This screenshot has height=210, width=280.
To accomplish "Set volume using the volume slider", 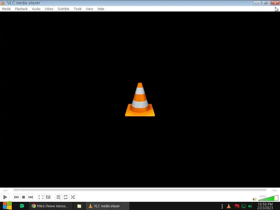I will tap(268, 198).
